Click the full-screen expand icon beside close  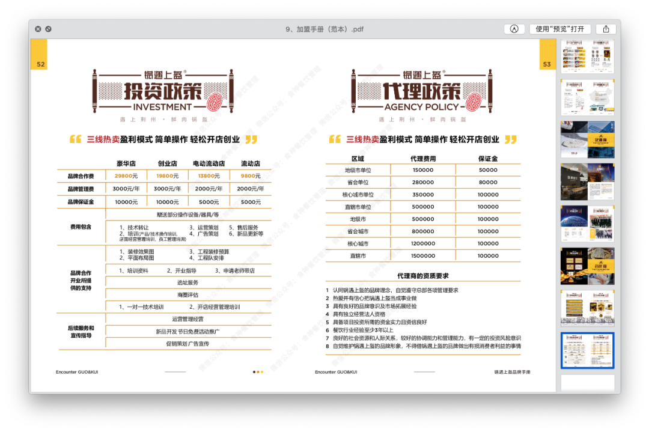[x=49, y=29]
